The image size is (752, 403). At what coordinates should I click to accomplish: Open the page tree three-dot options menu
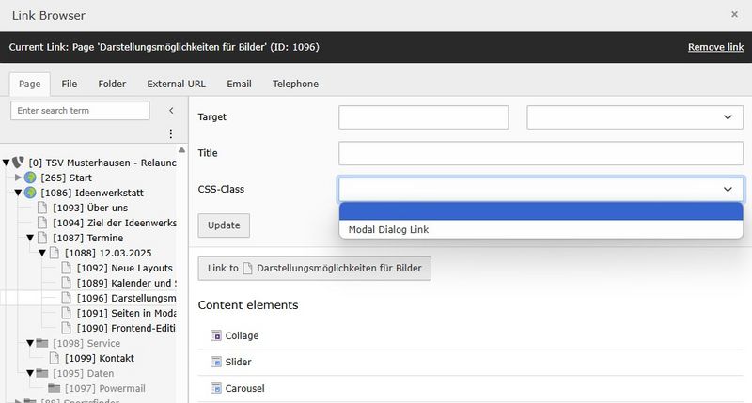coord(170,134)
